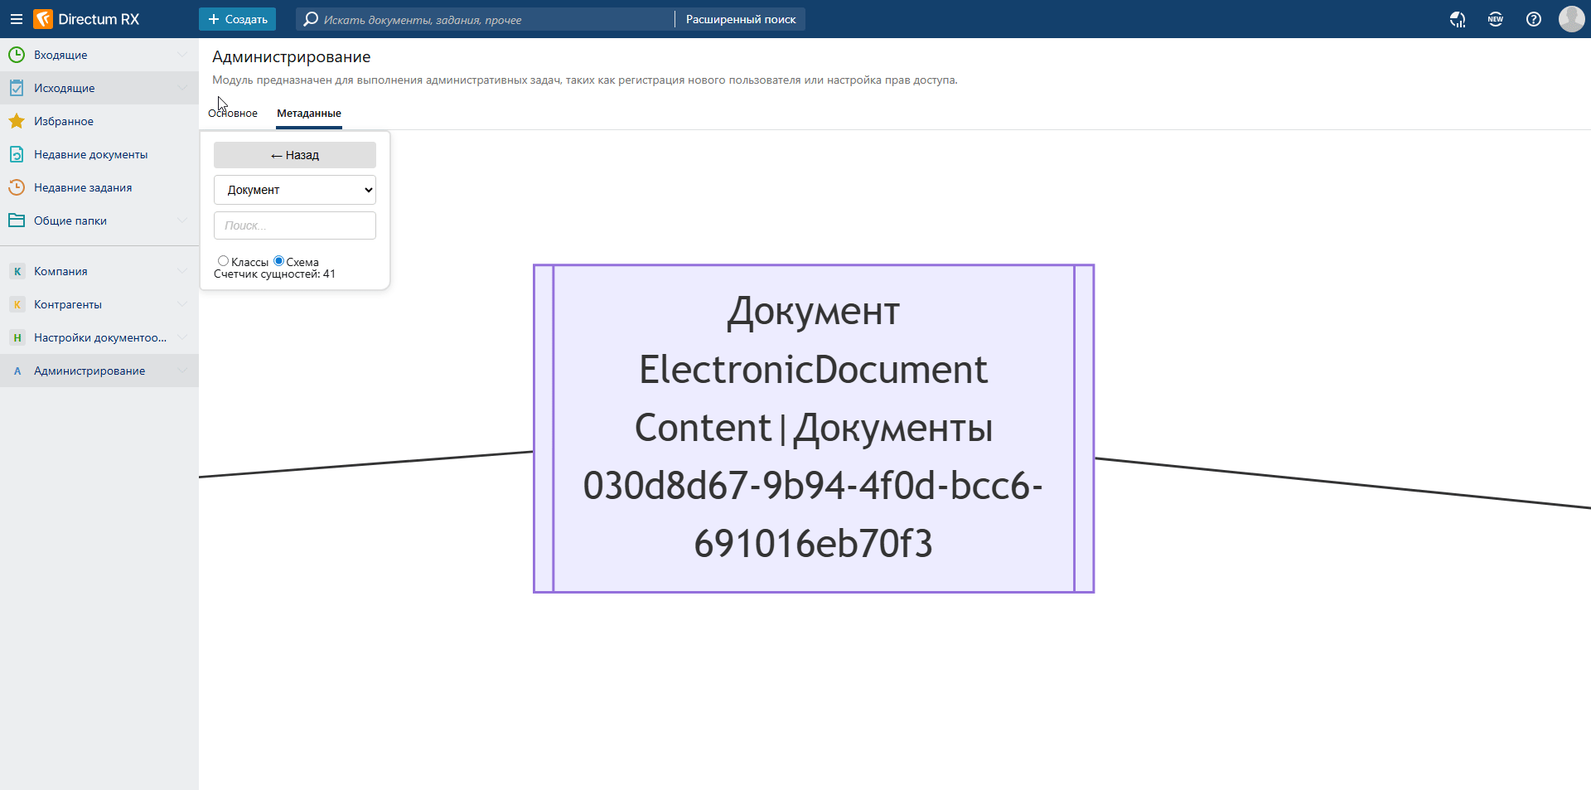Switch to the Основное tab

233,114
